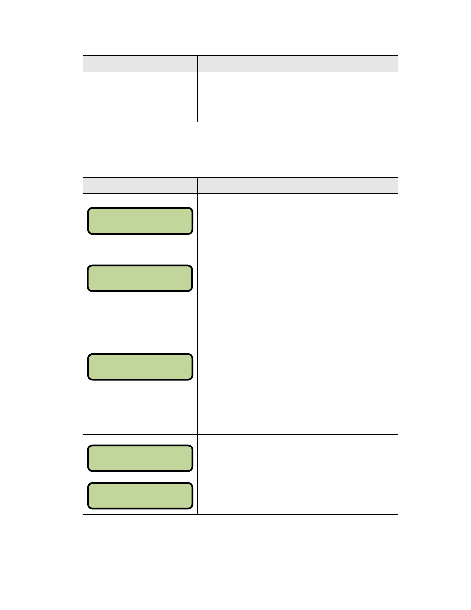
Task: Select the description cell beside the final two displays
Action: point(298,475)
